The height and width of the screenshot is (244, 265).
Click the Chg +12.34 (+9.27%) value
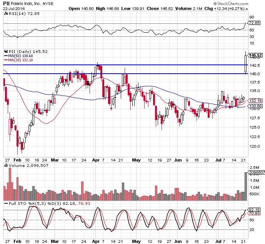tap(225, 8)
